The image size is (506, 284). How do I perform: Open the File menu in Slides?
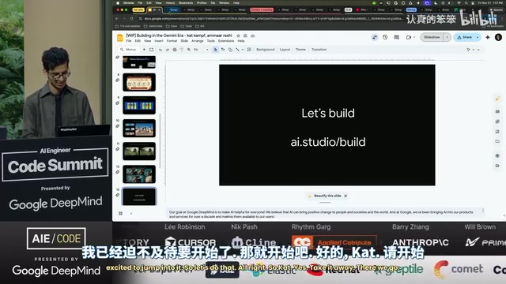click(x=129, y=41)
